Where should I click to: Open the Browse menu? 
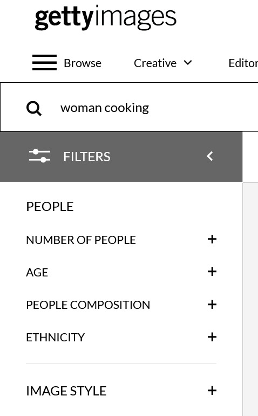pos(83,63)
